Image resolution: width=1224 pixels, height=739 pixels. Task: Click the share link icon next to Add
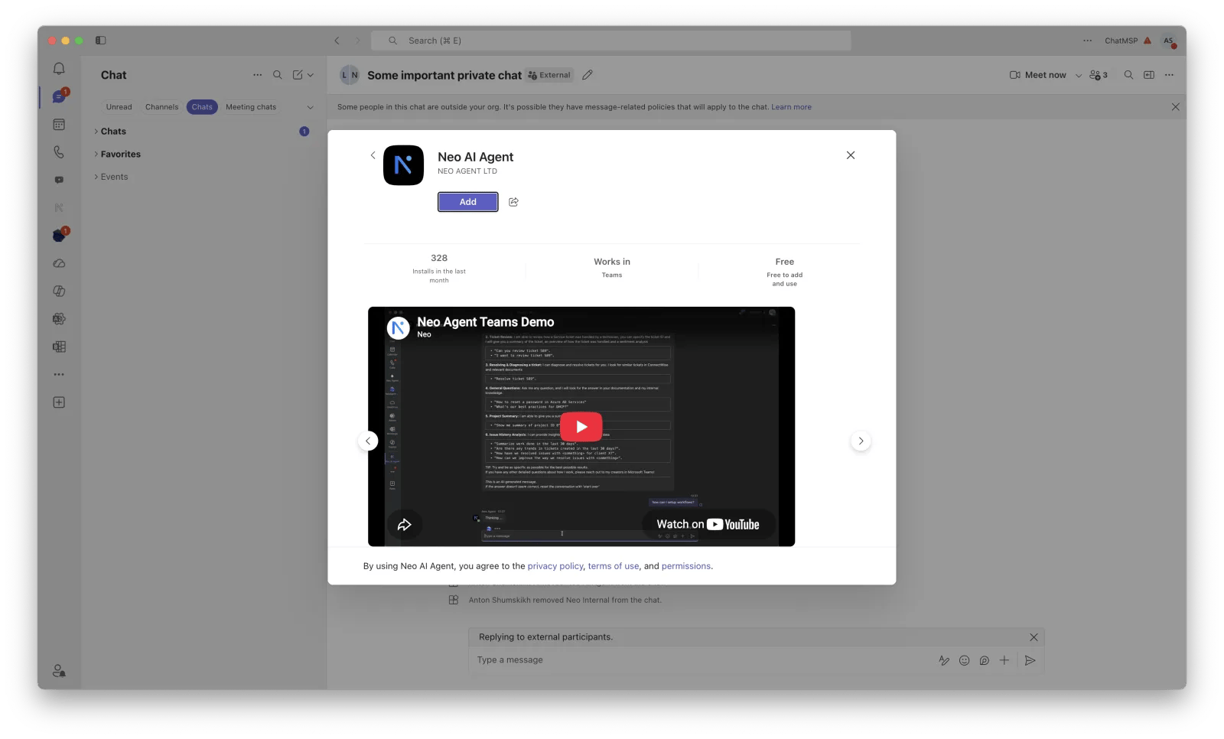pos(513,202)
